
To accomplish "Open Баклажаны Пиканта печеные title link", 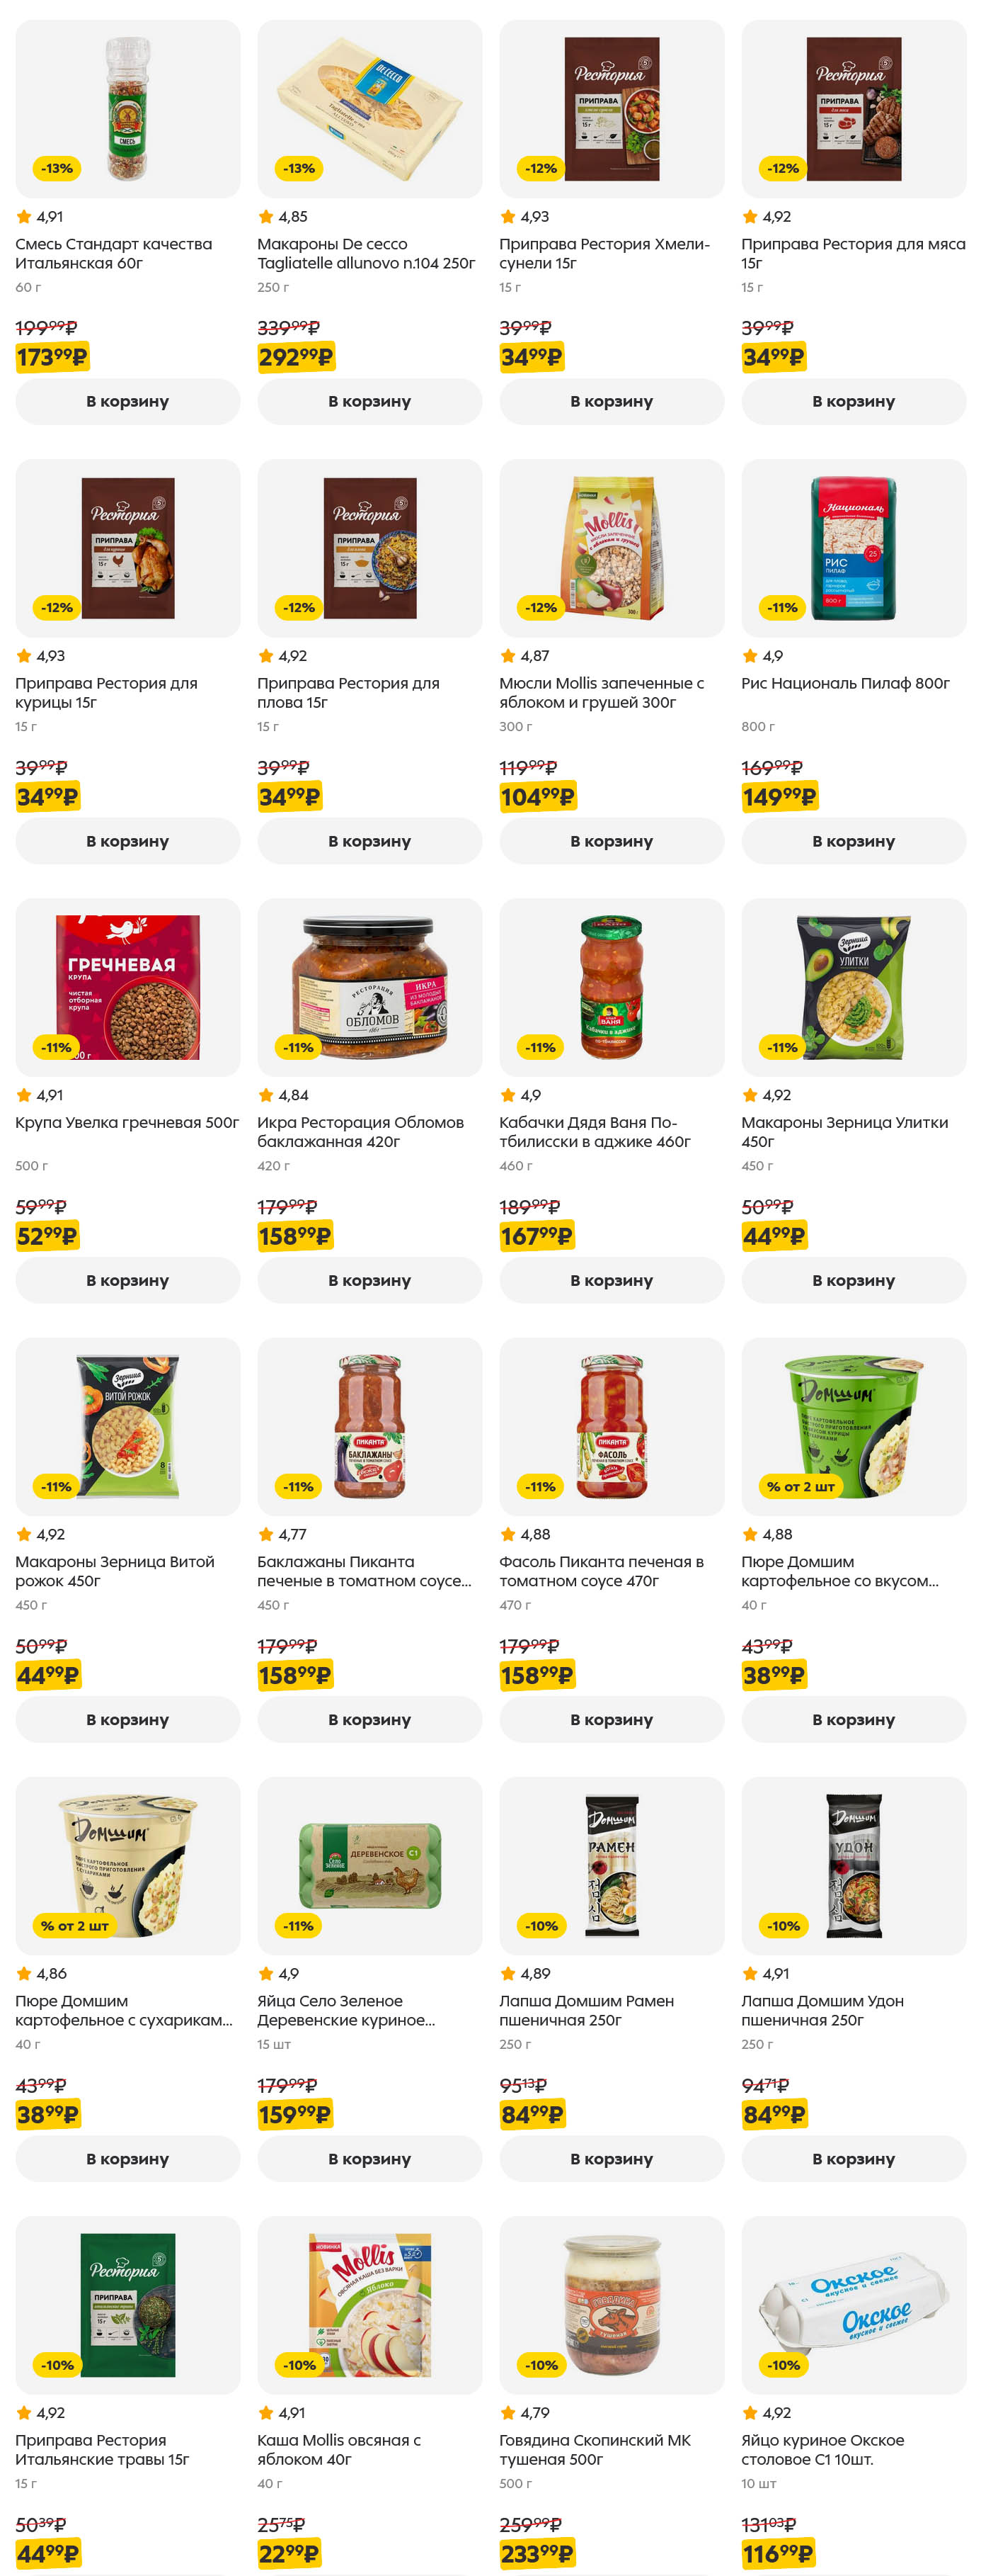I will coord(364,1571).
